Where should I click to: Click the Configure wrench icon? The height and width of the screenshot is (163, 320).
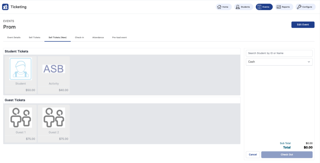(299, 7)
